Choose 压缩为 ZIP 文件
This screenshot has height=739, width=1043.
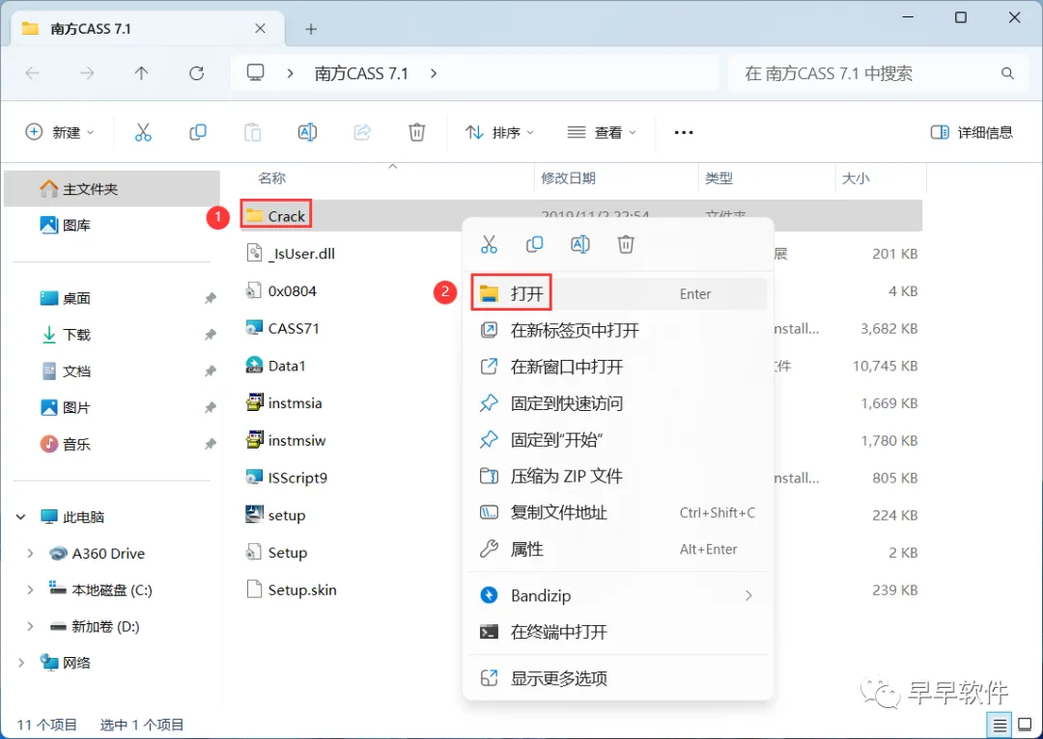pos(618,476)
